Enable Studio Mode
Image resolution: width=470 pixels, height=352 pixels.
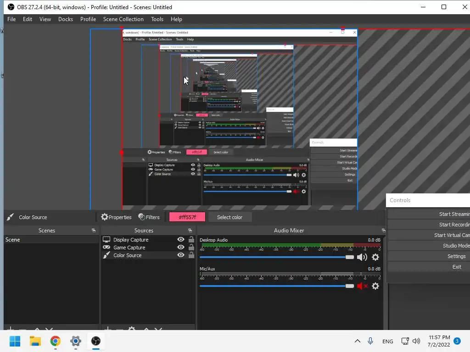[429, 246]
